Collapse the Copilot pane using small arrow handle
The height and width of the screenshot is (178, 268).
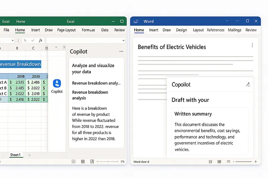click(x=64, y=47)
